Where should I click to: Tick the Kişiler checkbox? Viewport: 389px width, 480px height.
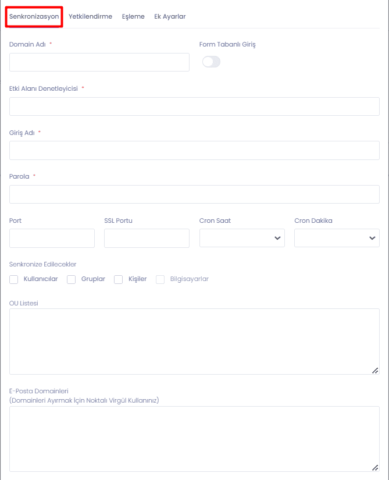(x=119, y=279)
